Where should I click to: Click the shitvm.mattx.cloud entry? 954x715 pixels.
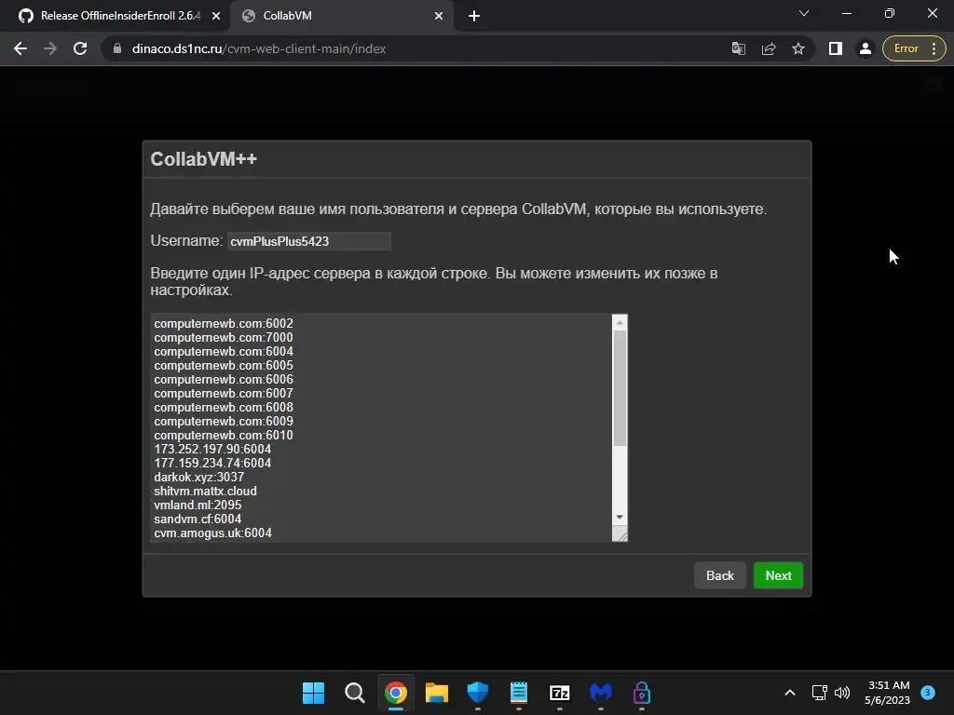click(x=205, y=492)
